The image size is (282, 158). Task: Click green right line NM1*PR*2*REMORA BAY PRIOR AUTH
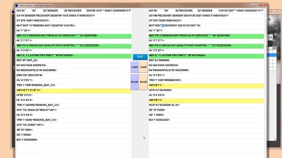pos(206,36)
